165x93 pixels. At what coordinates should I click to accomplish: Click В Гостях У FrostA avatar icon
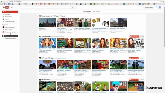point(40,58)
